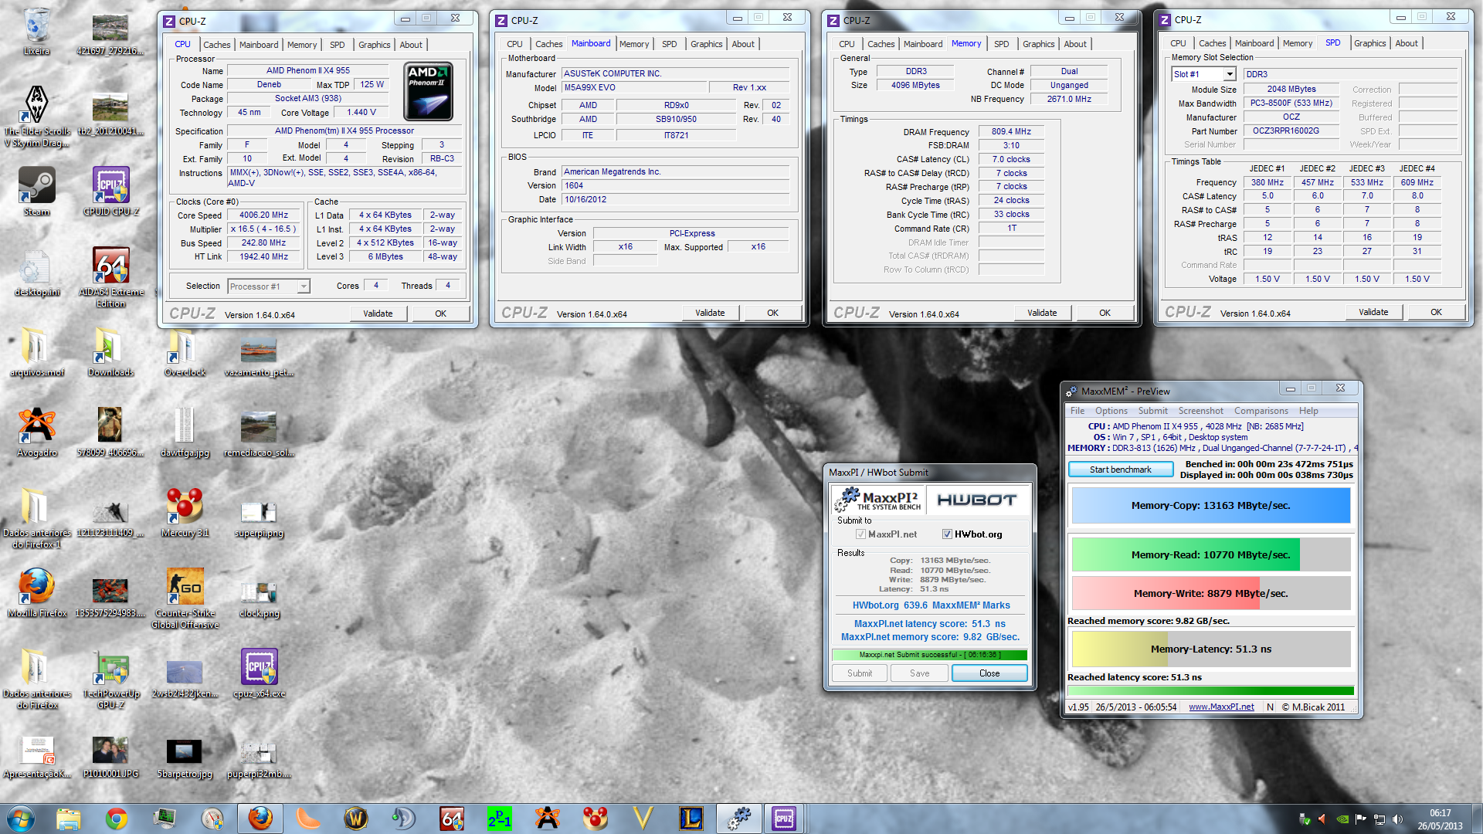Viewport: 1483px width, 834px height.
Task: Click the Maxxpi.net Submit successful progress bar
Action: pos(929,655)
